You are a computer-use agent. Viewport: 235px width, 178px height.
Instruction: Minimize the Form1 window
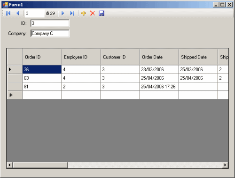pyautogui.click(x=216, y=5)
